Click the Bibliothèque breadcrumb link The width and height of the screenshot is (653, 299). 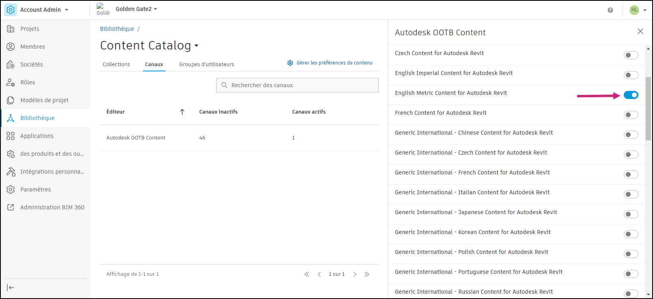coord(117,29)
